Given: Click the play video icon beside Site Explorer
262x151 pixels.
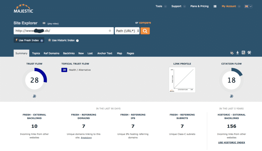Looking at the screenshot, I should coord(44,23).
